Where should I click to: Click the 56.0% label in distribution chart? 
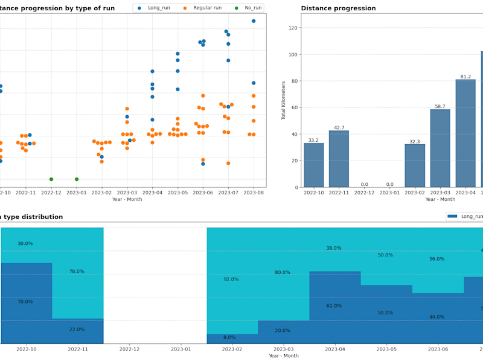(x=437, y=259)
